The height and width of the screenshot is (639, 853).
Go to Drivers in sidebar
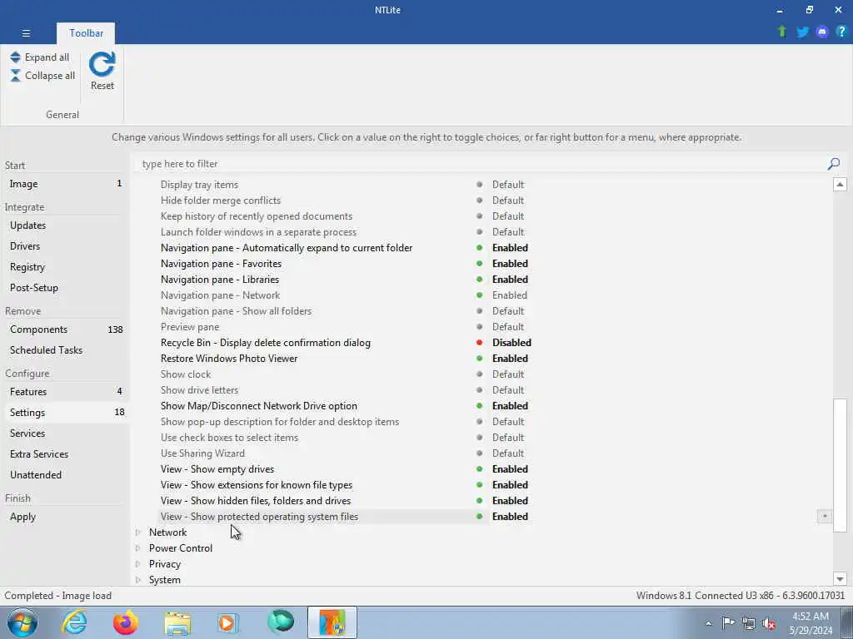pos(65,246)
